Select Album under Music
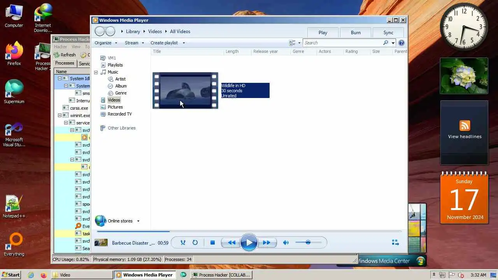The height and width of the screenshot is (280, 498). (121, 86)
